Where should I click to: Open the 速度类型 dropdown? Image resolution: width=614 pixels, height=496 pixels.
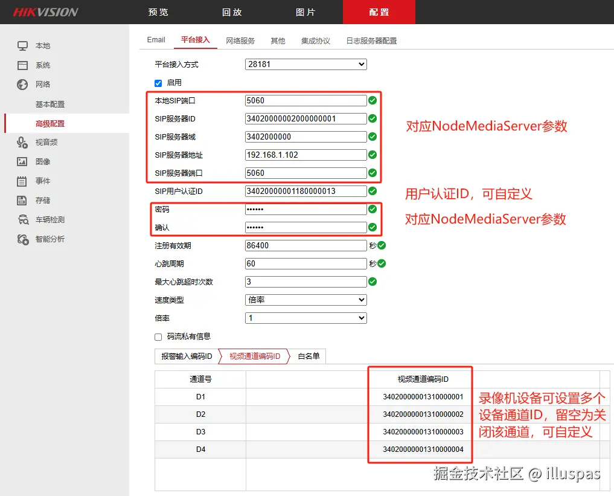click(306, 300)
